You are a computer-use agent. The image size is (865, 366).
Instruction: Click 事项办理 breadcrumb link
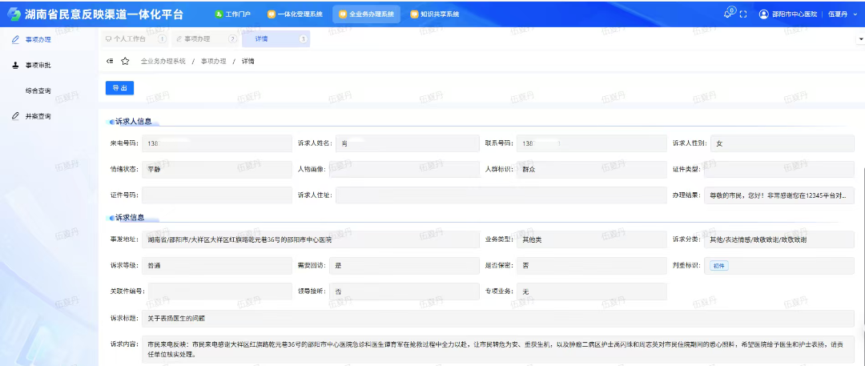click(x=213, y=61)
